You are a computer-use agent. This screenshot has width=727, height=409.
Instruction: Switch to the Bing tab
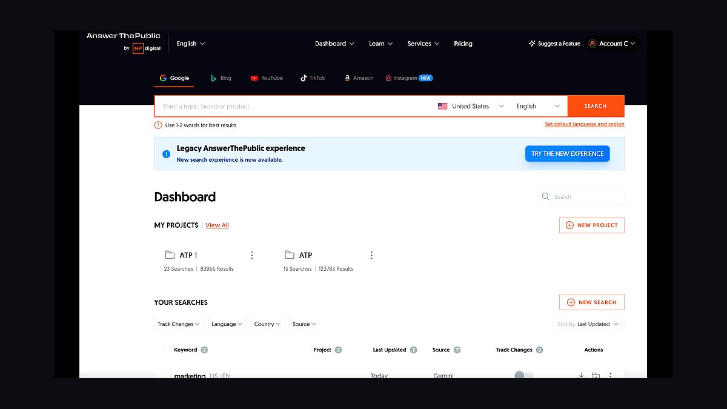(221, 78)
